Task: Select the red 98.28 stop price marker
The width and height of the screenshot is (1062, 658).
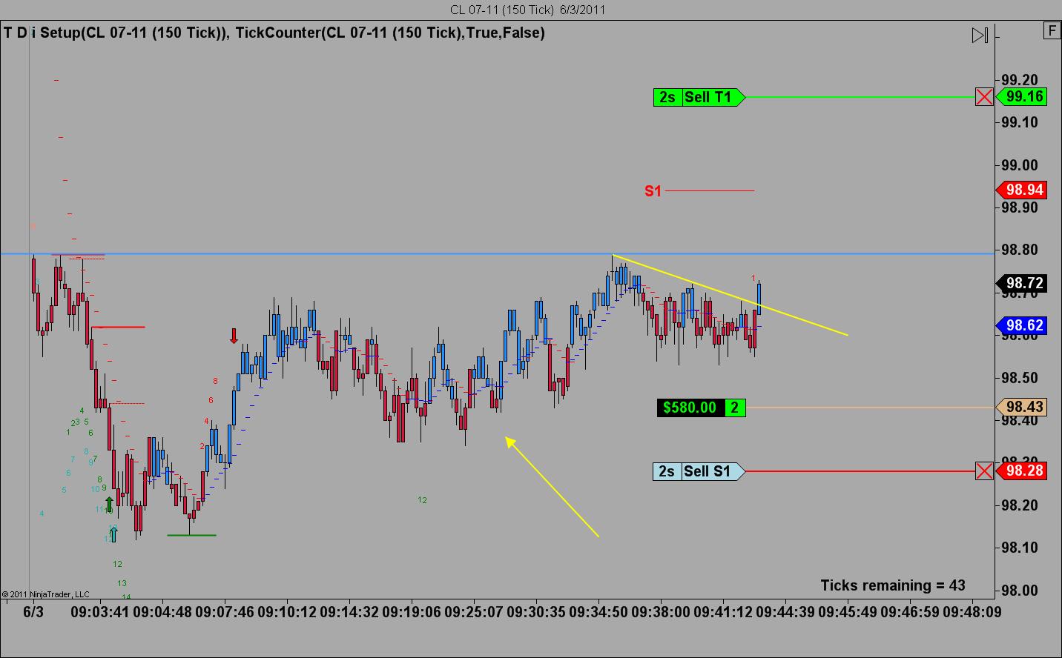Action: click(x=1021, y=471)
